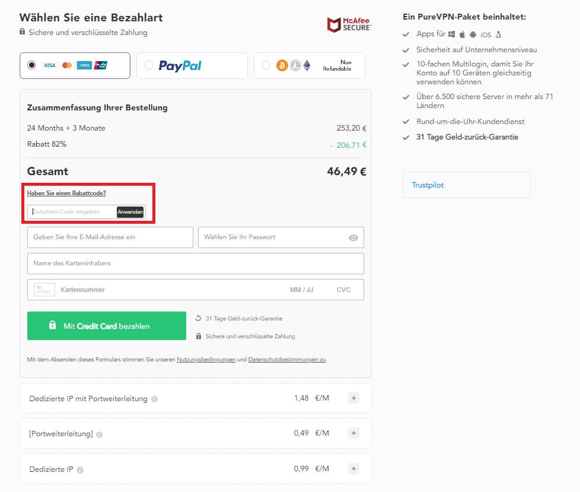Image resolution: width=580 pixels, height=492 pixels.
Task: Click checkmark beside 'Apps für' feature
Action: [x=406, y=34]
